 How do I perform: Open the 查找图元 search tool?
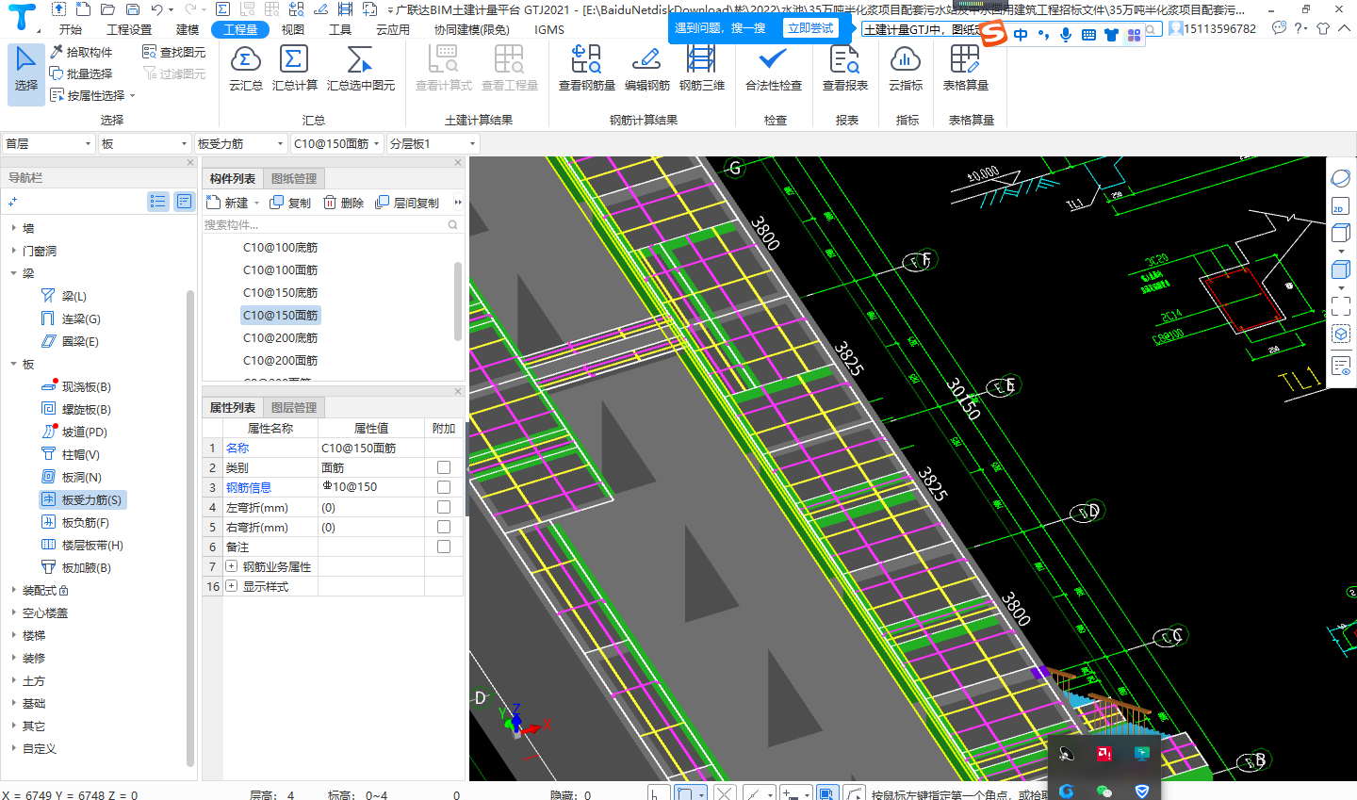pyautogui.click(x=174, y=52)
